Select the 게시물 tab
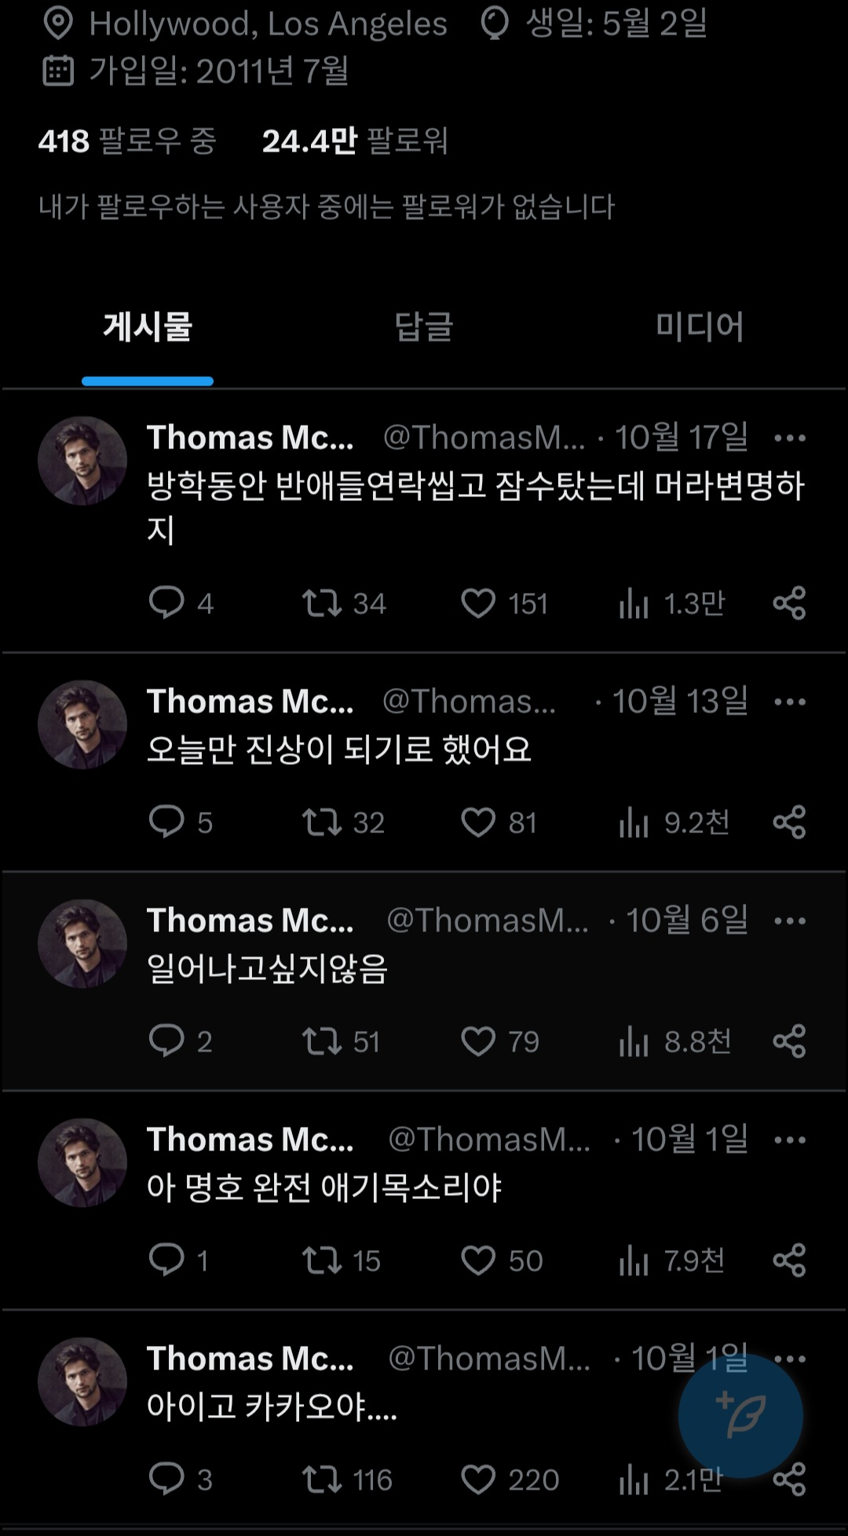 click(x=148, y=327)
